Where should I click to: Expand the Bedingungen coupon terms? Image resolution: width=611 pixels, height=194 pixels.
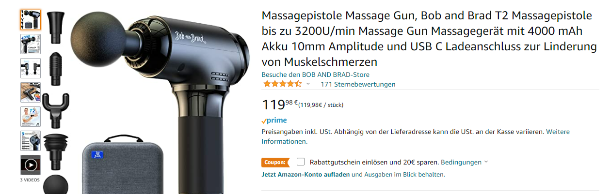464,162
